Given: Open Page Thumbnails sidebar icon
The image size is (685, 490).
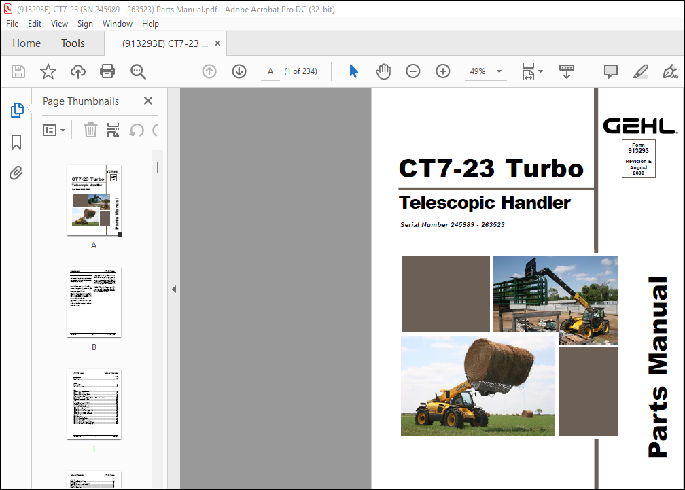Looking at the screenshot, I should point(16,110).
